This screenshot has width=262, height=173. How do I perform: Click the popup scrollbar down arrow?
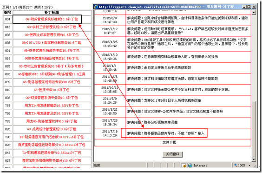[x=254, y=159]
